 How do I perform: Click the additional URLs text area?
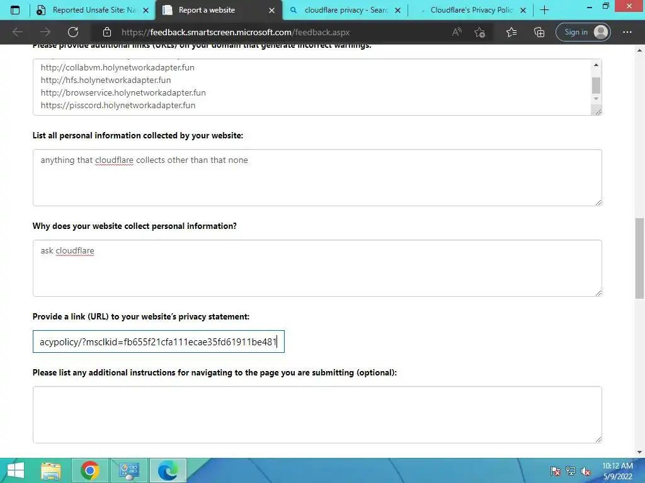(311, 87)
